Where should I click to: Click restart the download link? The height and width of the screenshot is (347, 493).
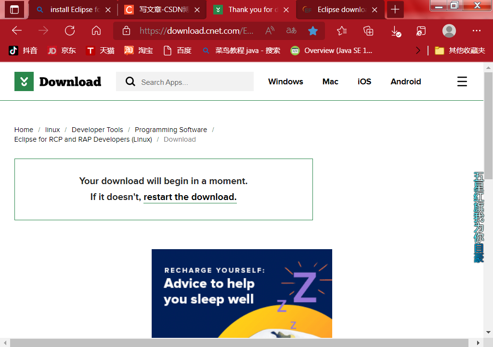coord(190,197)
